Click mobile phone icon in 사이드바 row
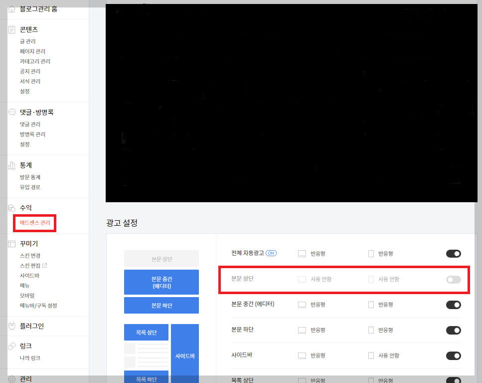Screen dimensions: 482x383 click(x=371, y=356)
